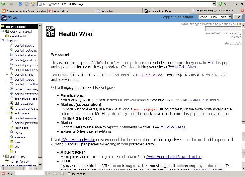Open reference_catalog in the tree

[26, 108]
